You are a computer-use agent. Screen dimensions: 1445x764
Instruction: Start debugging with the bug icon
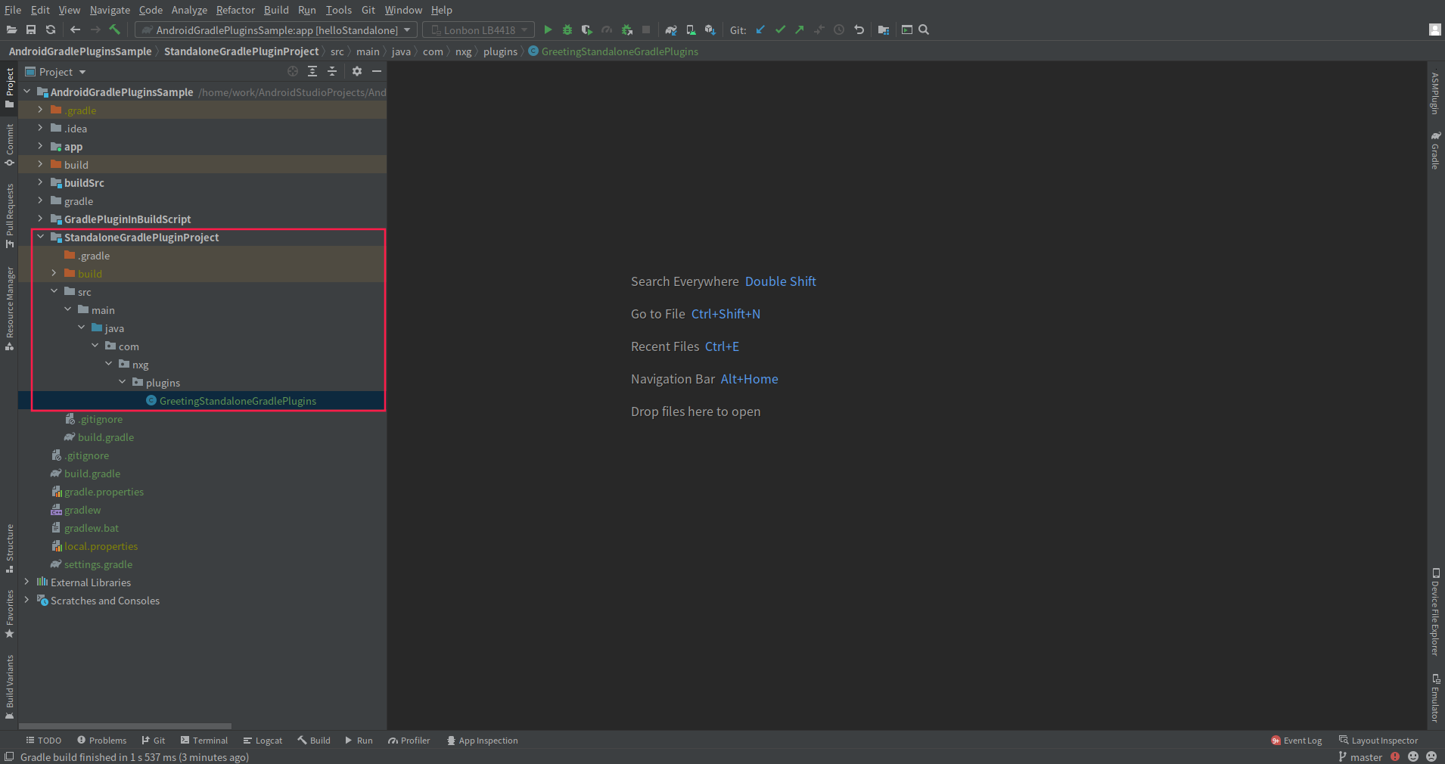[567, 30]
